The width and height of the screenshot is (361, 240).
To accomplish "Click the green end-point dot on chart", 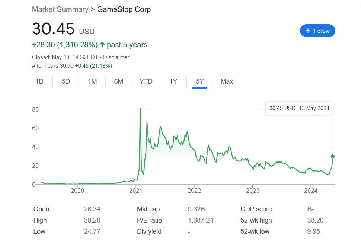I will tap(333, 156).
